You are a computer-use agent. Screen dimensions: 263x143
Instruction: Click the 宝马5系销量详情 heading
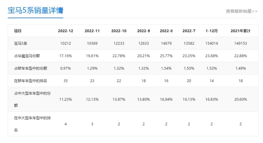(x=35, y=10)
